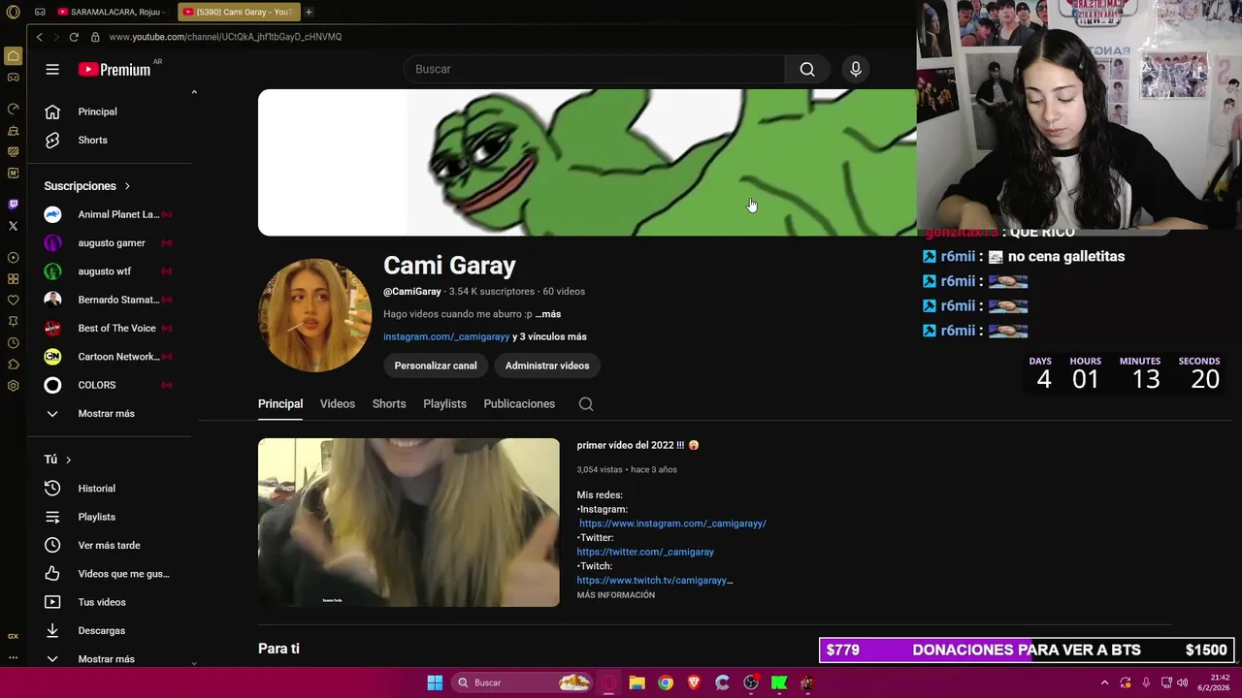Open the GX Corner gamepad icon in the browser sidebar
Viewport: 1242px width, 698px height.
13,78
